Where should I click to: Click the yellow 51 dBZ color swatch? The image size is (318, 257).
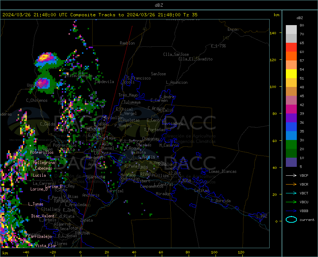(291, 74)
